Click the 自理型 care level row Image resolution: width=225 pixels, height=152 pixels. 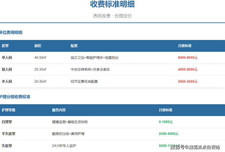pyautogui.click(x=7, y=122)
